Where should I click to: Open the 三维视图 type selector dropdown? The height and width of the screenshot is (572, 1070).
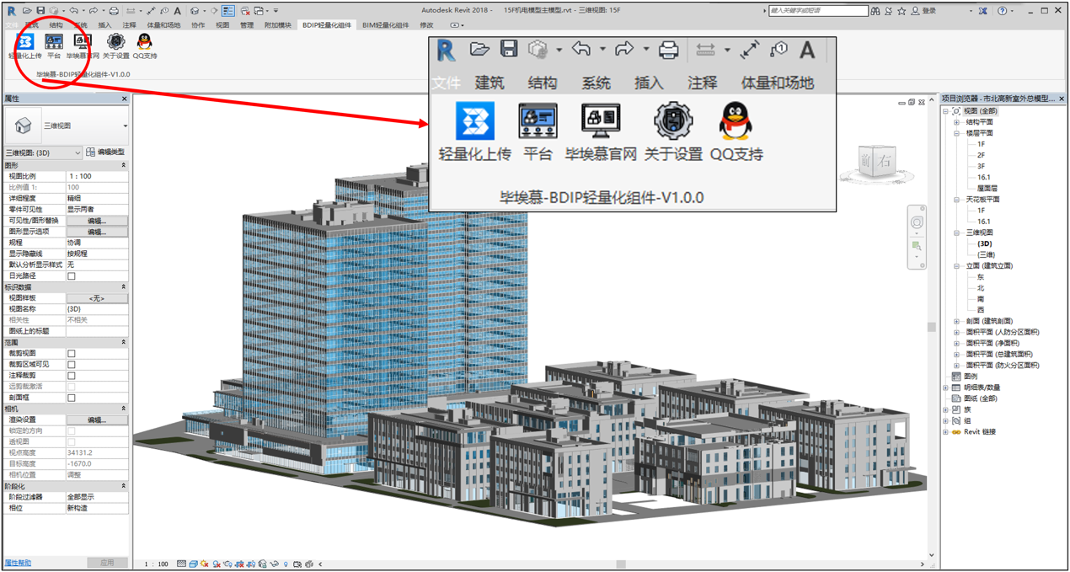125,126
